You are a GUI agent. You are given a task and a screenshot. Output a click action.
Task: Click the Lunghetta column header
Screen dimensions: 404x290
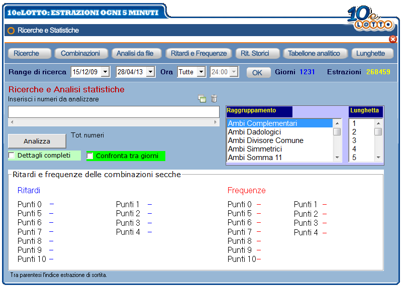pos(366,111)
